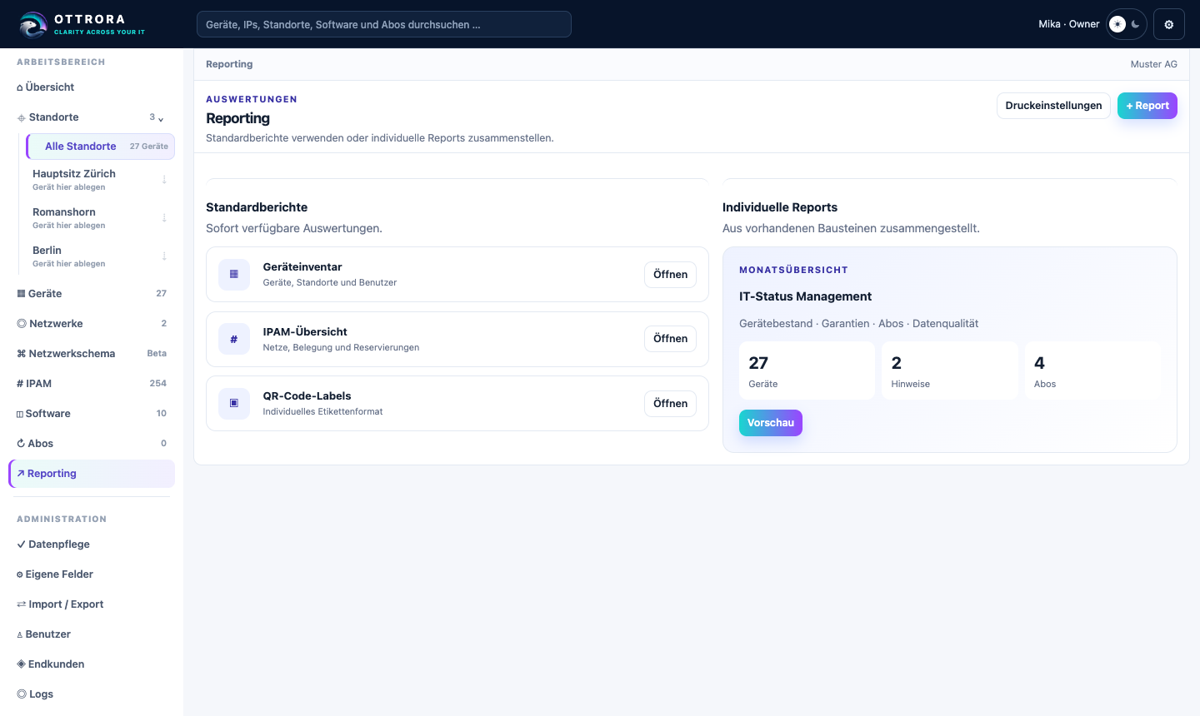Select Reporting in the sidebar
The height and width of the screenshot is (716, 1200).
pos(92,474)
